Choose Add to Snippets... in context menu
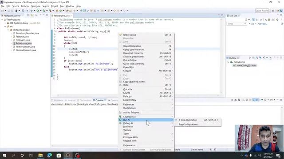 [146, 112]
